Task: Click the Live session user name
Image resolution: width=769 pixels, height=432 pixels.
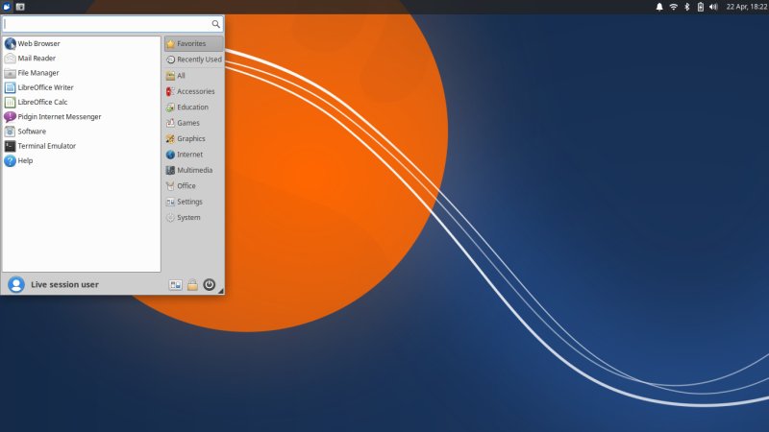Action: [64, 284]
